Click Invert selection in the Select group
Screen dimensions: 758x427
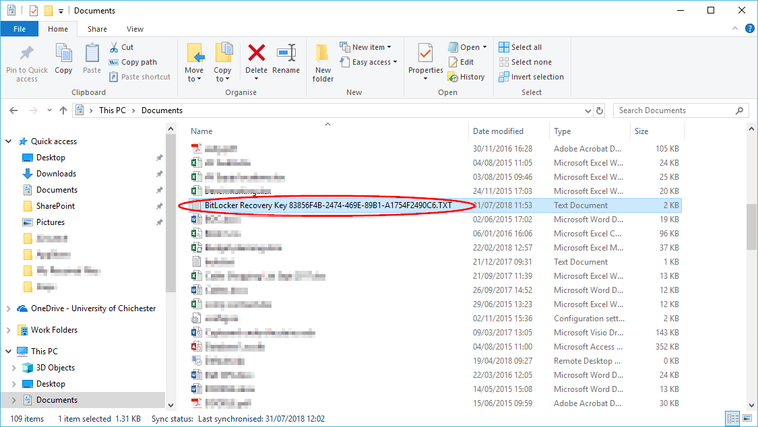531,77
